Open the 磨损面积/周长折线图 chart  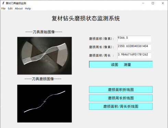pos(121,106)
